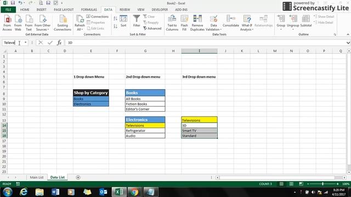Click the Undo arrow
Screen dimensions: 351x197
tap(20, 3)
